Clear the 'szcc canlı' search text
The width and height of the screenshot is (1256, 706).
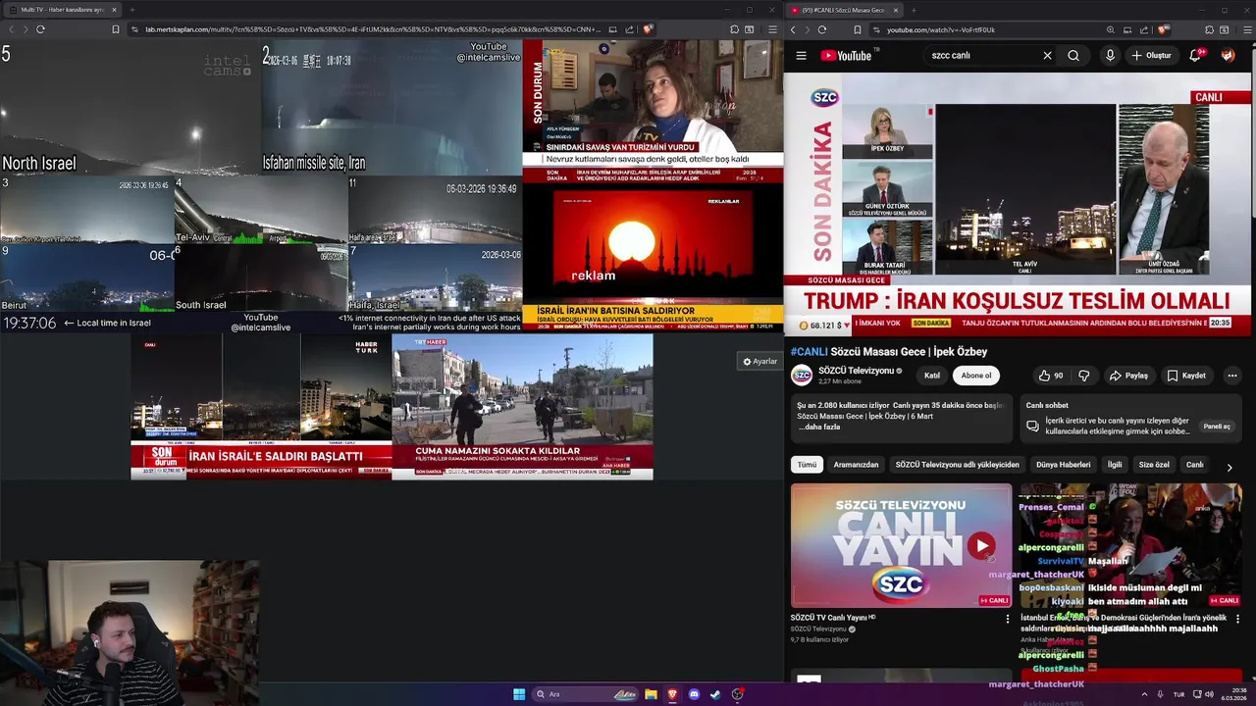1047,56
